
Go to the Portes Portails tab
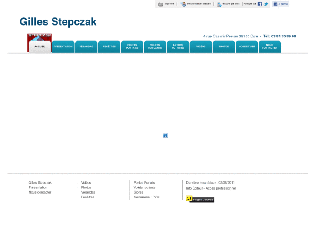[132, 47]
